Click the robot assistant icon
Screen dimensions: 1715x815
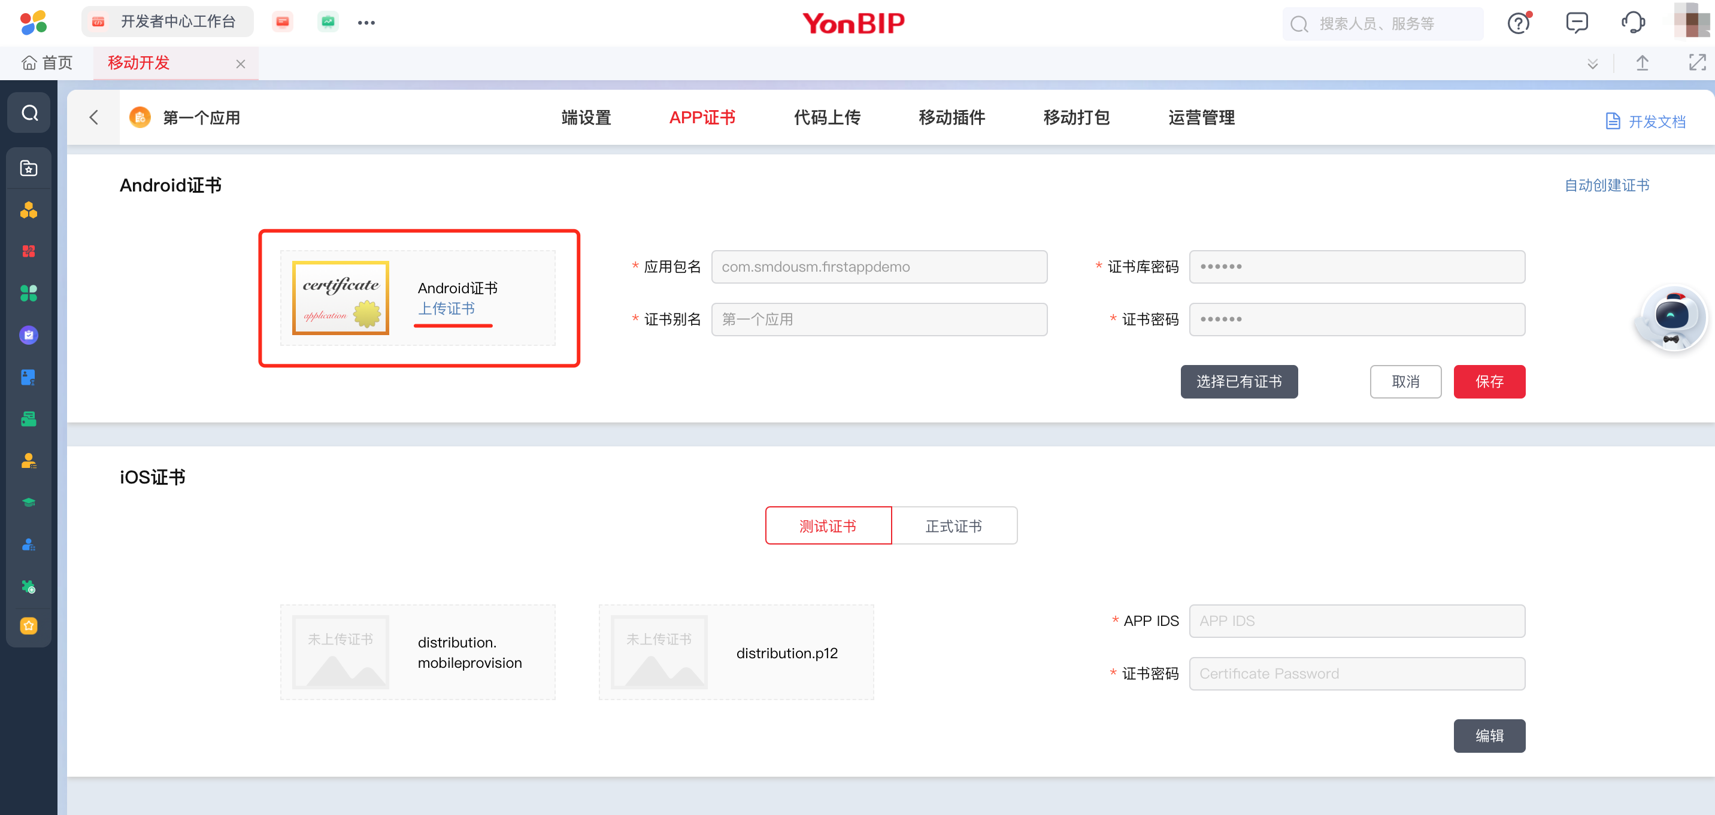[1671, 318]
